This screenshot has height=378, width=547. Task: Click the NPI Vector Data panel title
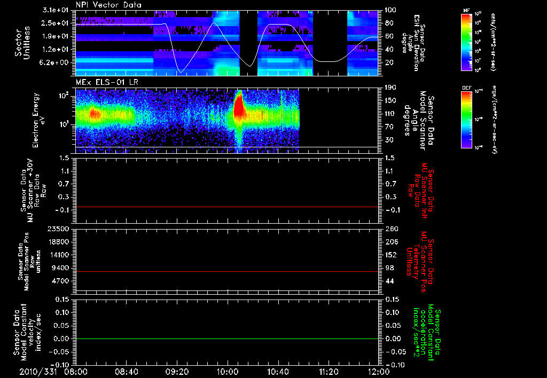[108, 5]
